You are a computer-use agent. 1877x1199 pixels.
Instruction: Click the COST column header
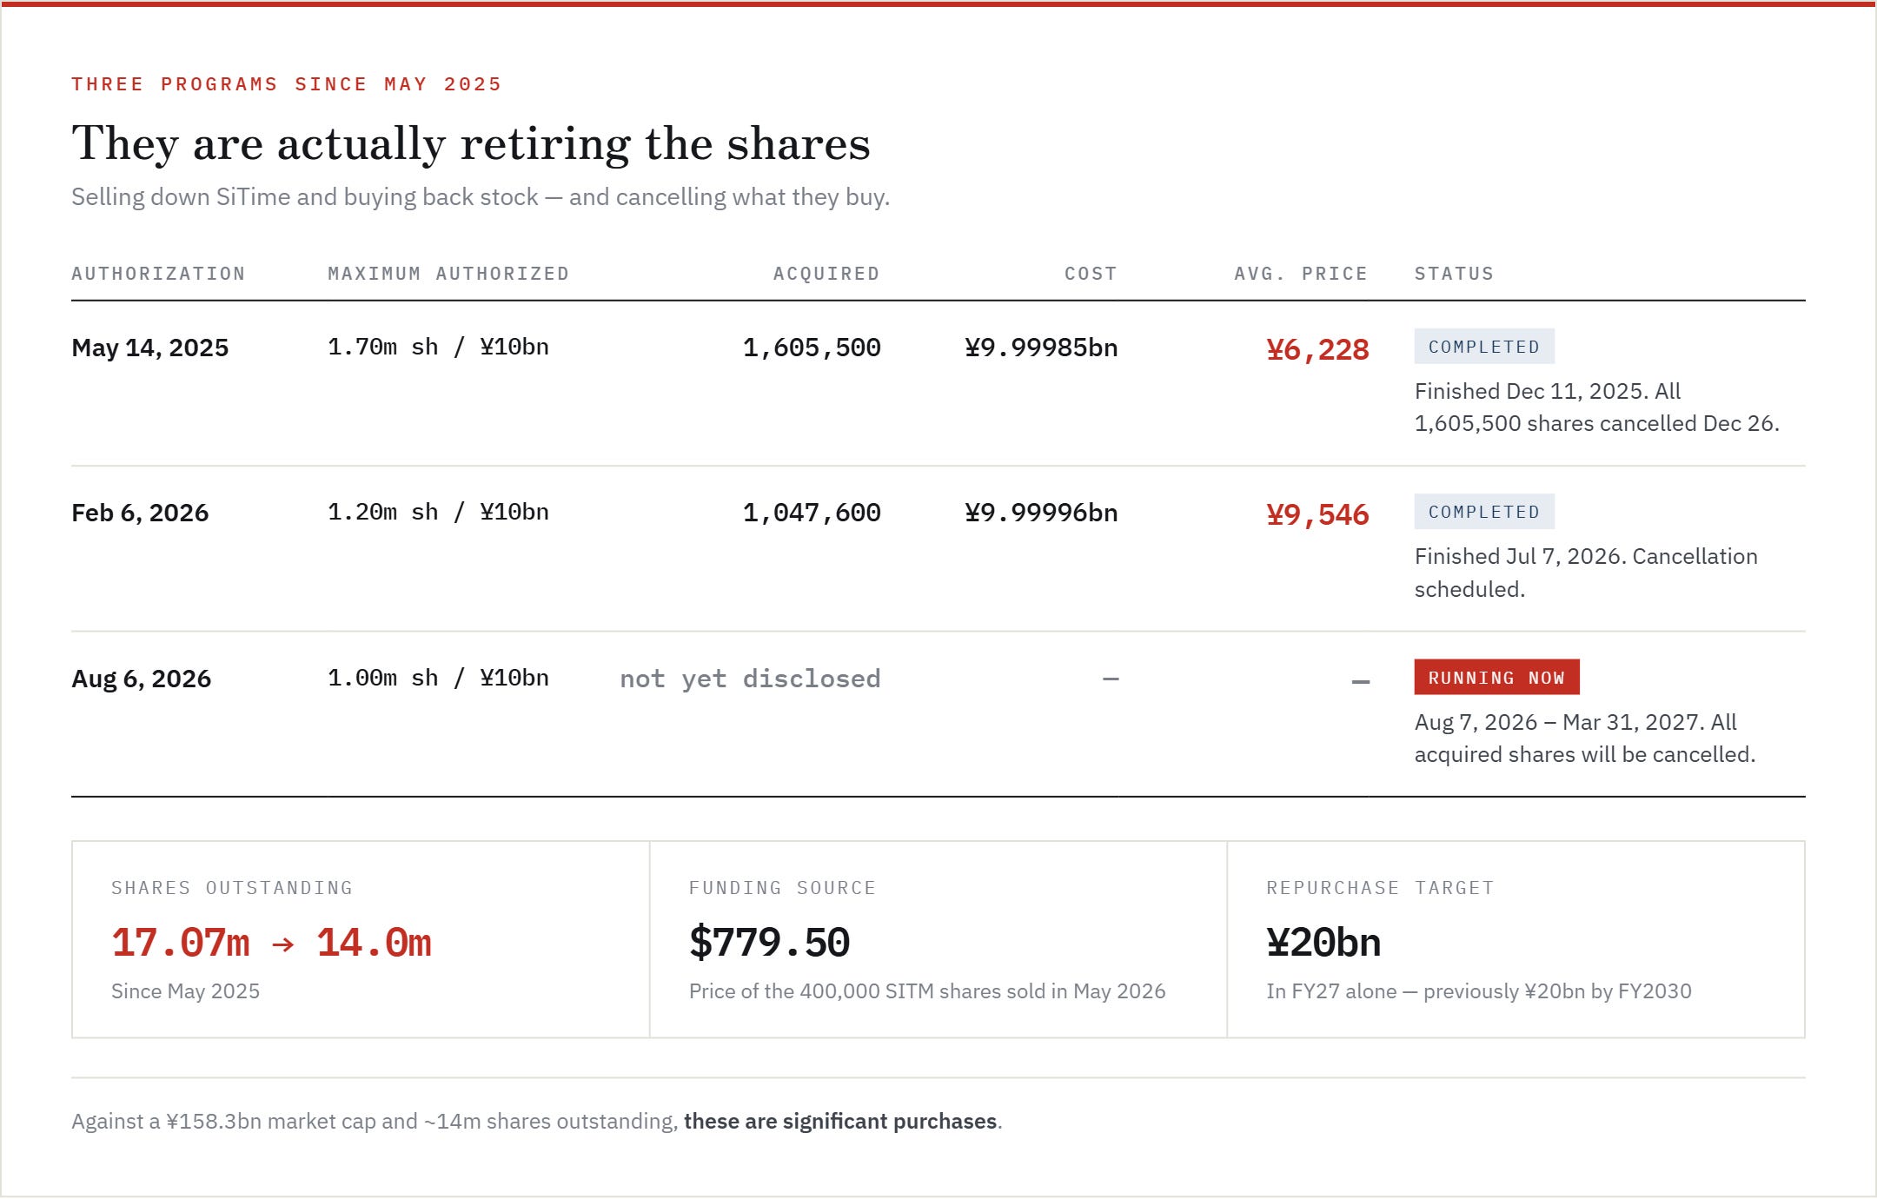tap(1091, 274)
